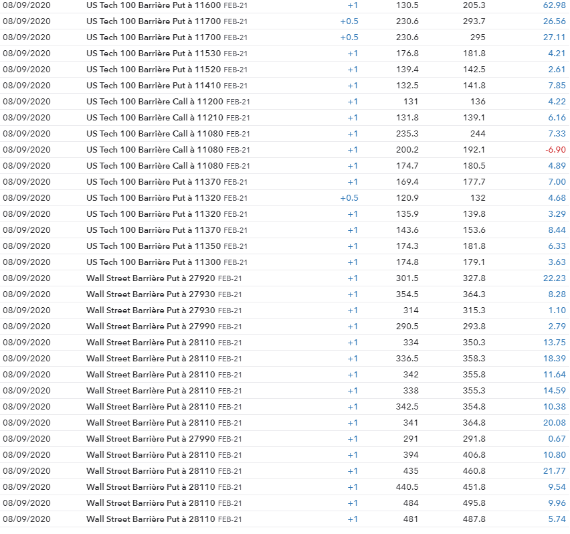The width and height of the screenshot is (570, 534).
Task: Click the closing price 142.5
Action: click(474, 70)
